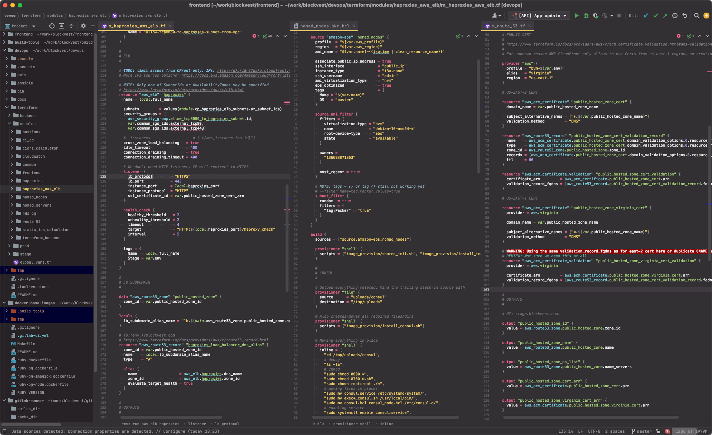Open user/Code With Me icon dropdown

(496, 16)
